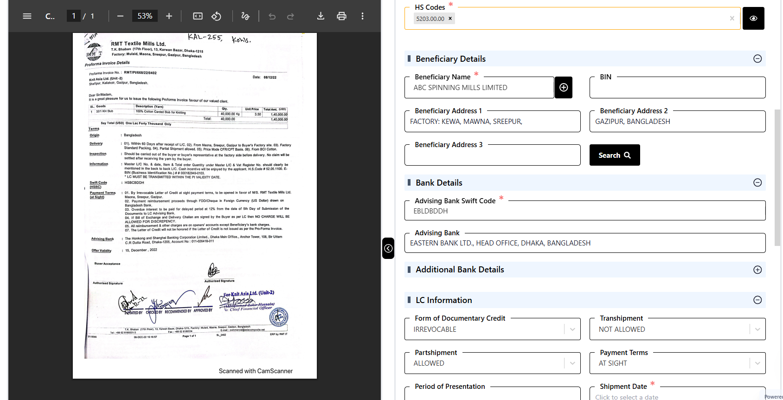The image size is (783, 400).
Task: Select the draw annotation tool
Action: click(245, 16)
